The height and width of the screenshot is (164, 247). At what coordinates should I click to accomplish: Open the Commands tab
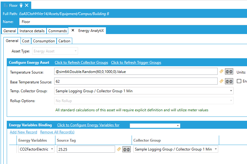point(58,31)
